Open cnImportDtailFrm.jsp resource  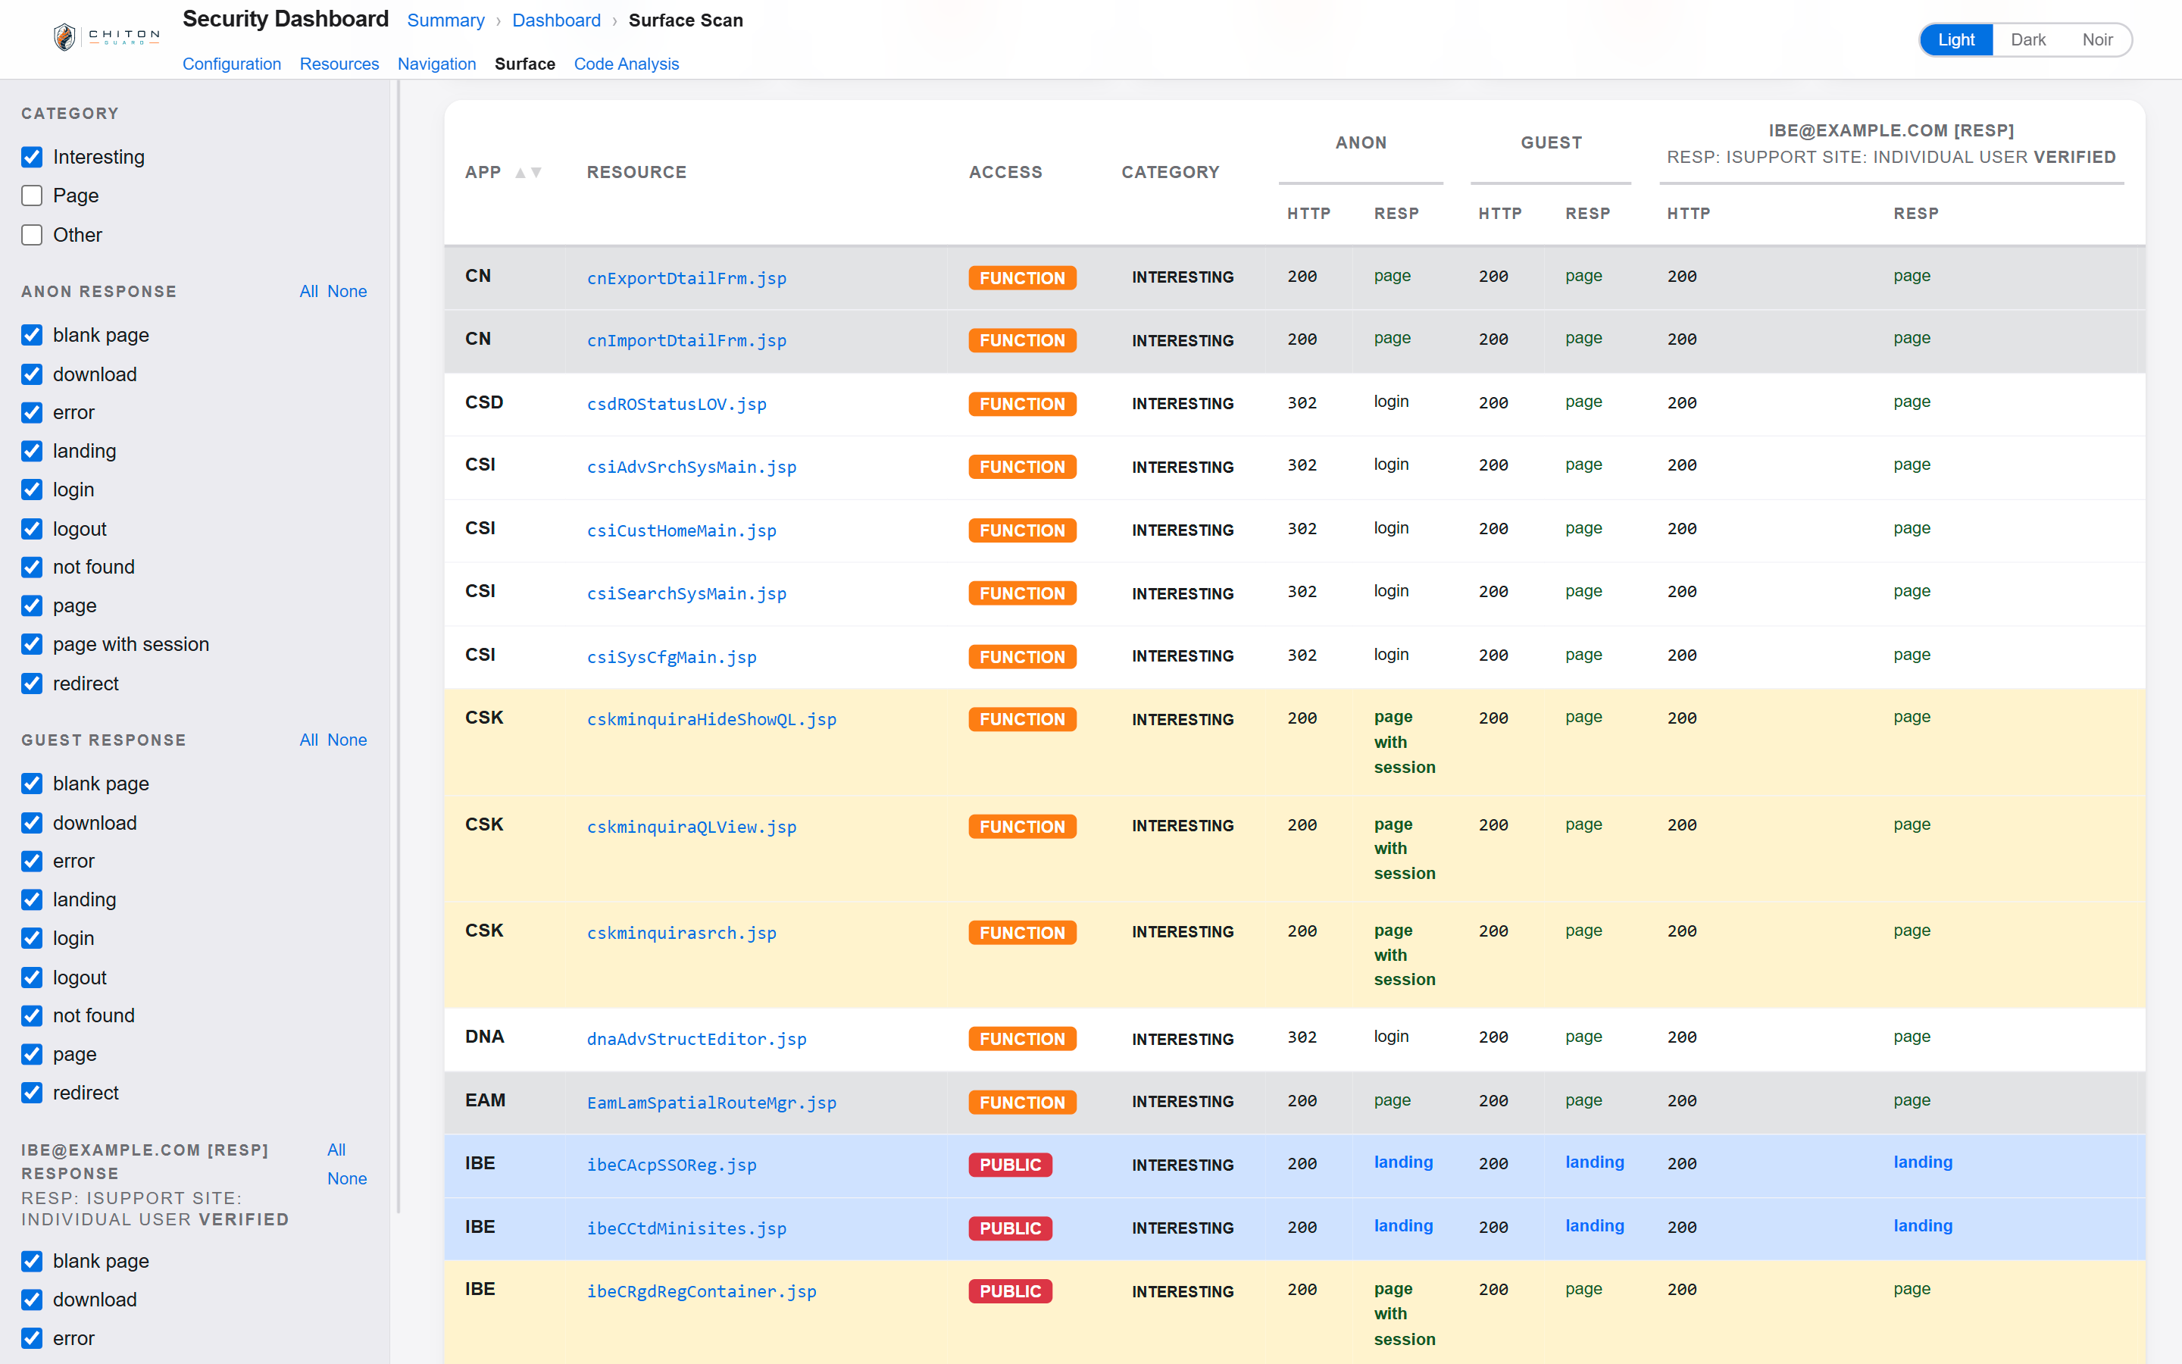tap(687, 340)
